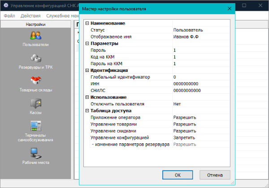This screenshot has width=269, height=188.
Task: Open the Товарные склады icon
Action: (36, 81)
